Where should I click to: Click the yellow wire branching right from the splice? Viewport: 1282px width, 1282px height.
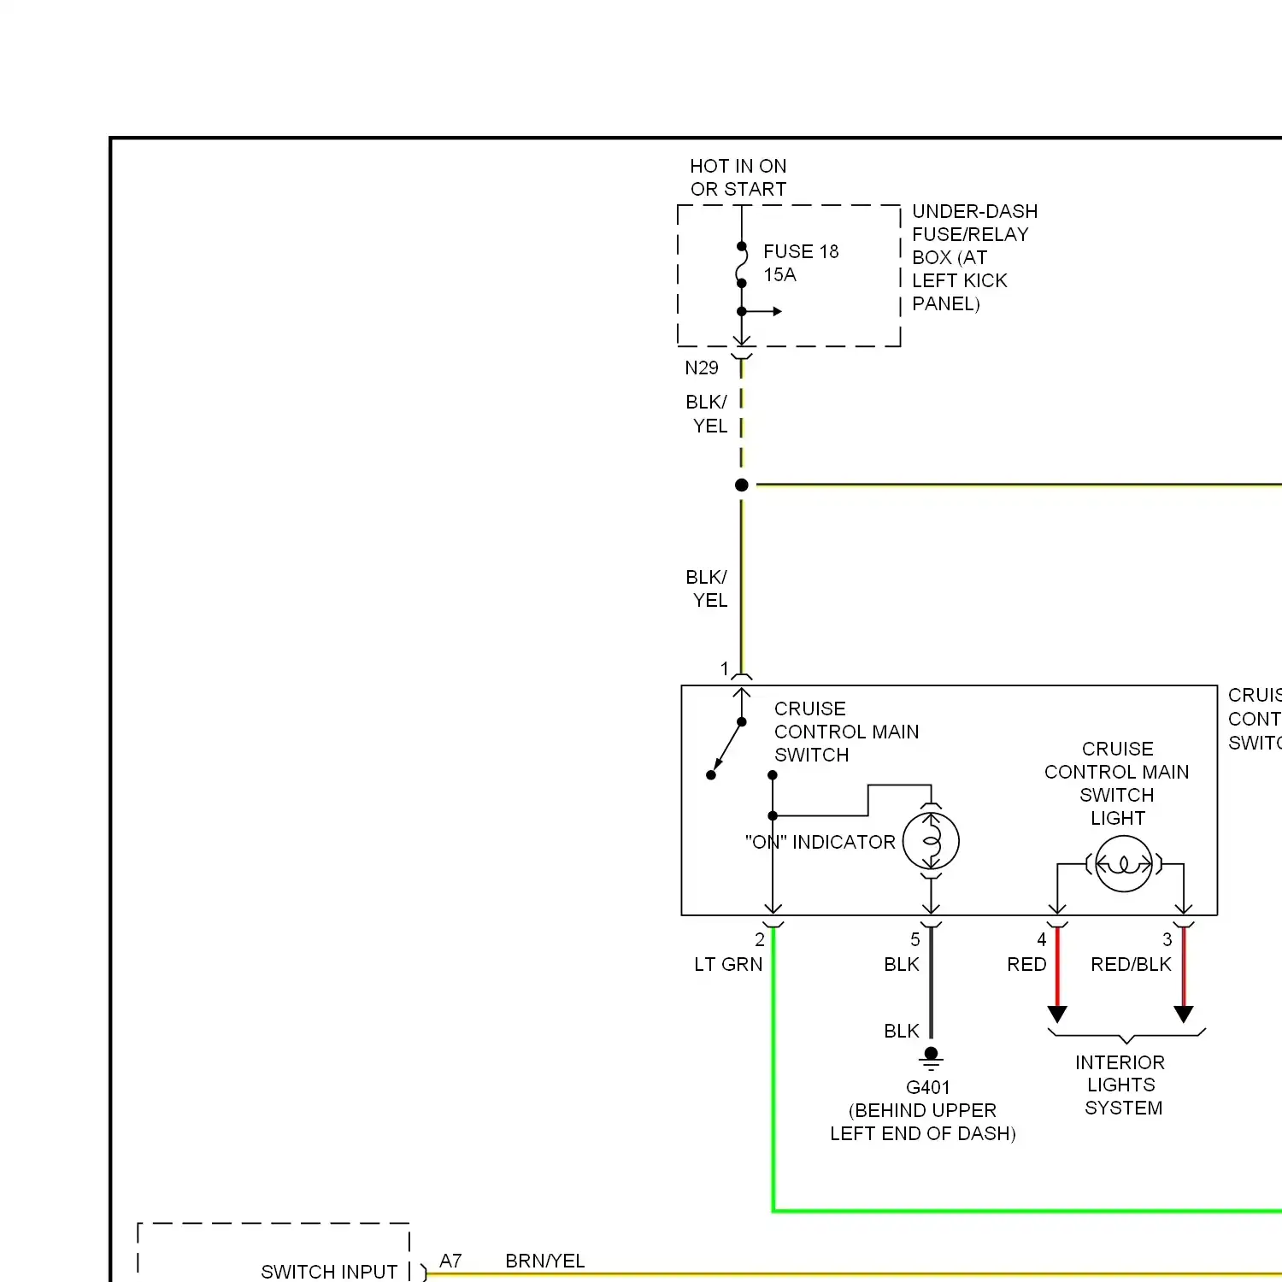1019,485
